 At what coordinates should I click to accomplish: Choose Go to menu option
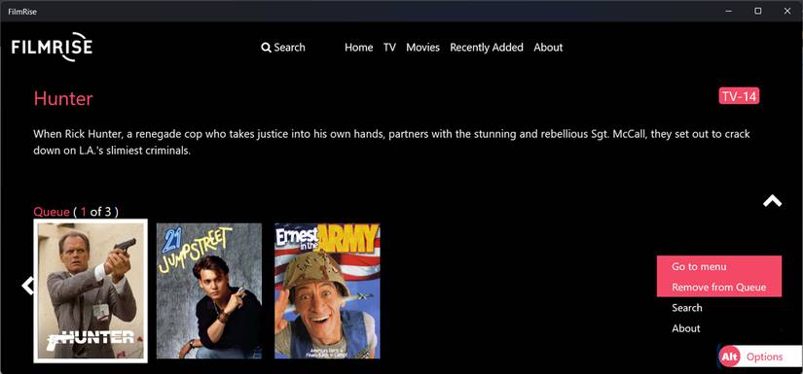719,266
